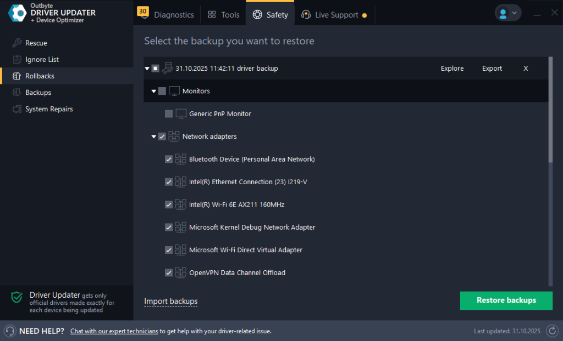The width and height of the screenshot is (563, 341).
Task: Click the driver backup icon beside the timestamp
Action: tap(167, 68)
